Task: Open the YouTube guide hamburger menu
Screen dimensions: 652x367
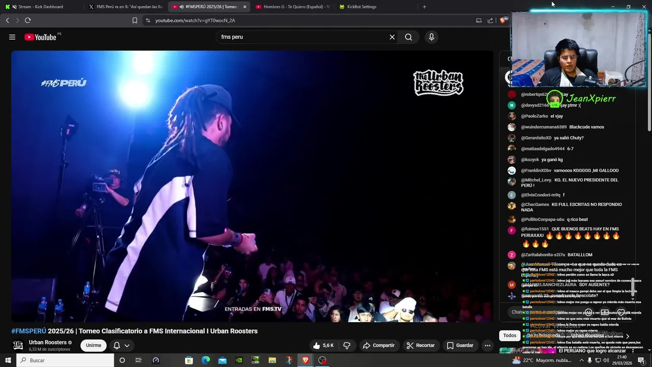Action: click(12, 37)
